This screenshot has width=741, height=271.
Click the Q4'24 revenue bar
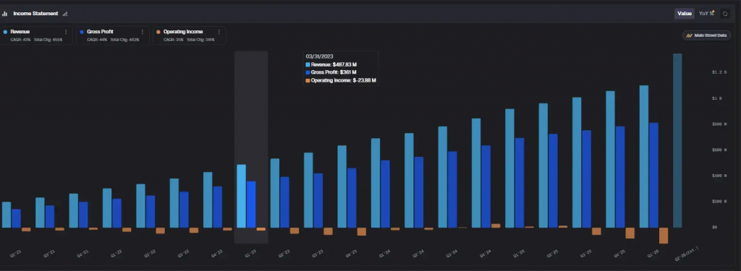[x=476, y=173]
